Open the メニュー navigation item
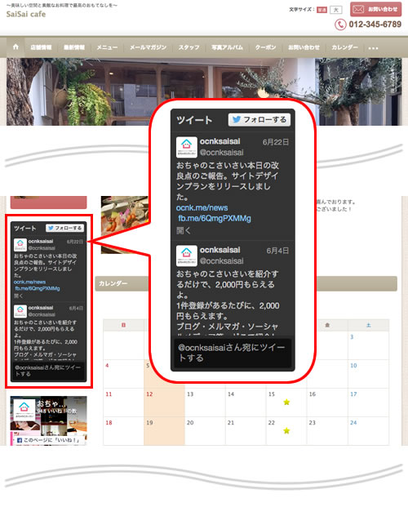The width and height of the screenshot is (408, 516). click(x=107, y=47)
